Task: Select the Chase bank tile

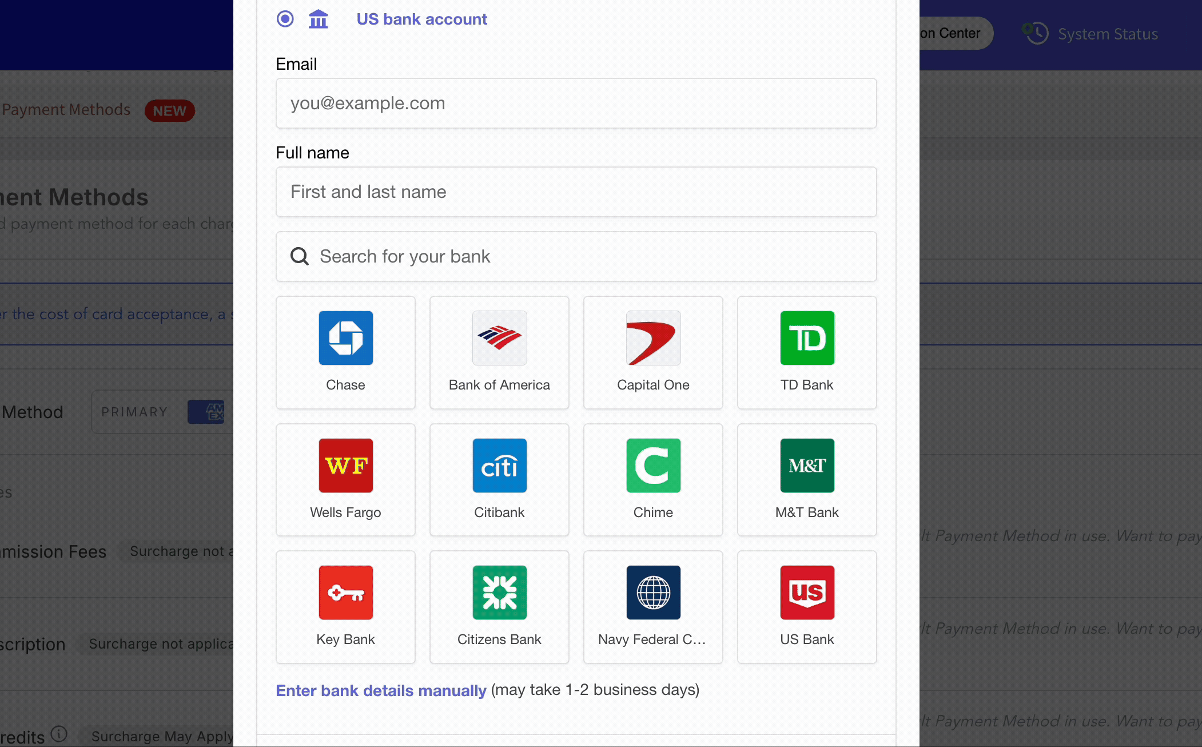Action: pyautogui.click(x=345, y=352)
